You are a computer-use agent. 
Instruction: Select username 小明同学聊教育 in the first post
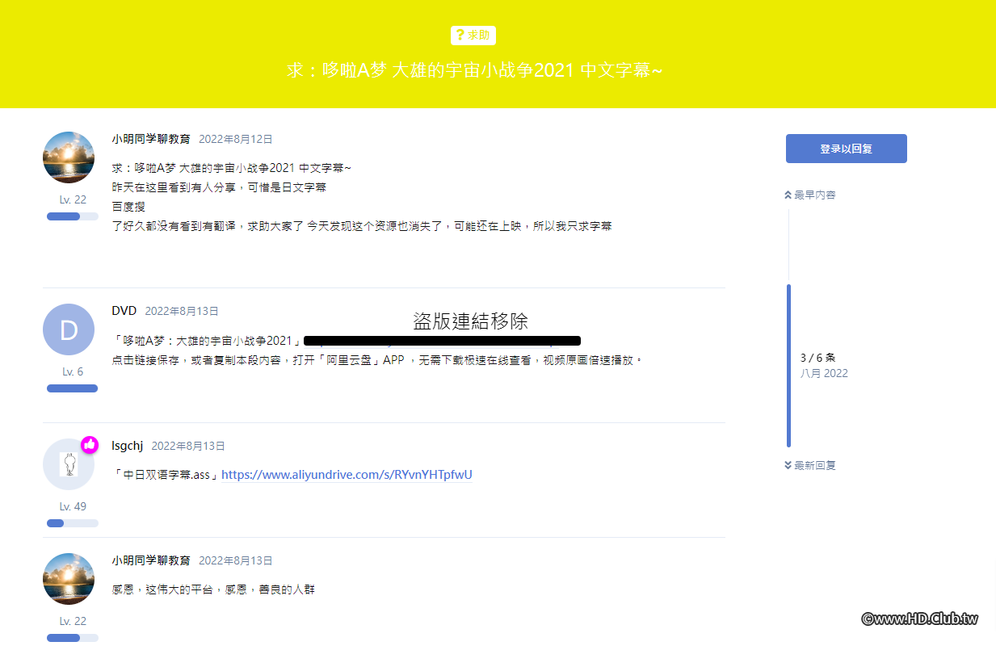(150, 138)
